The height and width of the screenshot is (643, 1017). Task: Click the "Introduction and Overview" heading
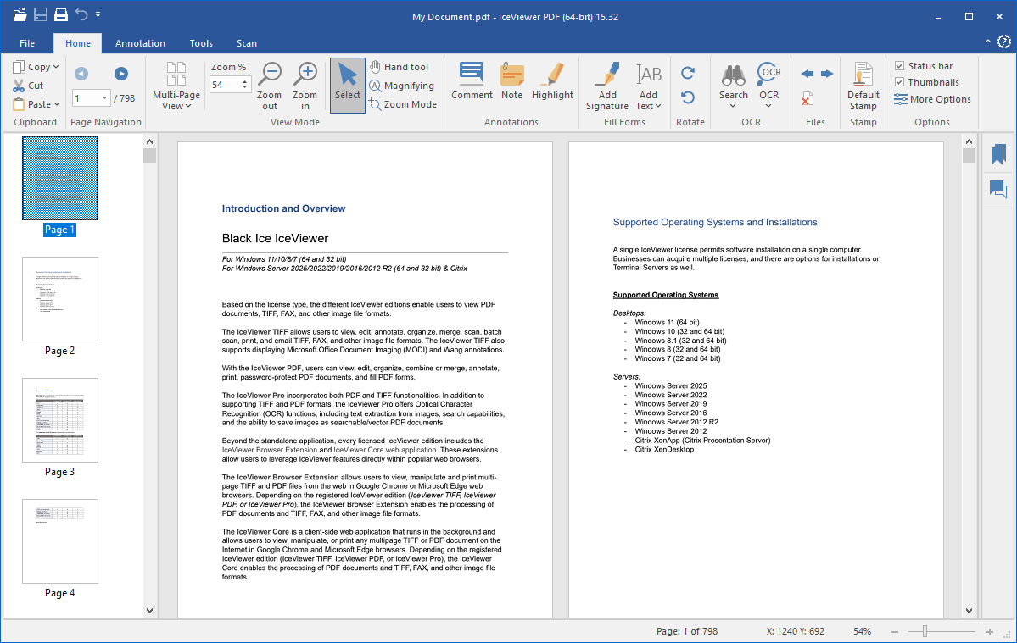click(x=283, y=208)
